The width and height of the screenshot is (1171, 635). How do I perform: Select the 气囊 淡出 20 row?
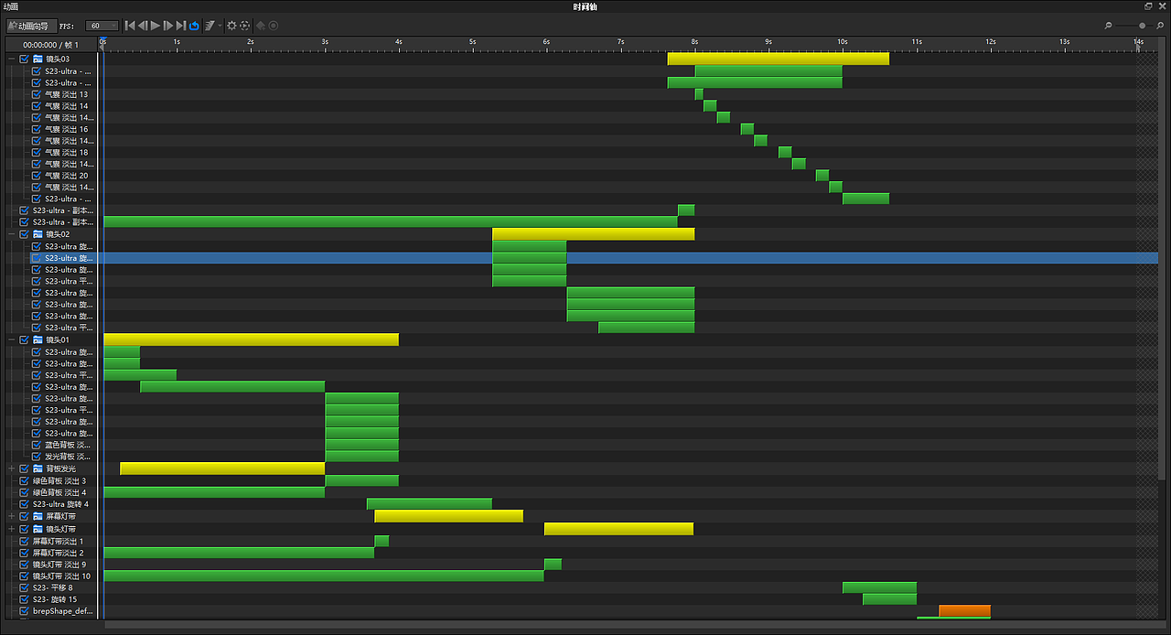(x=67, y=176)
